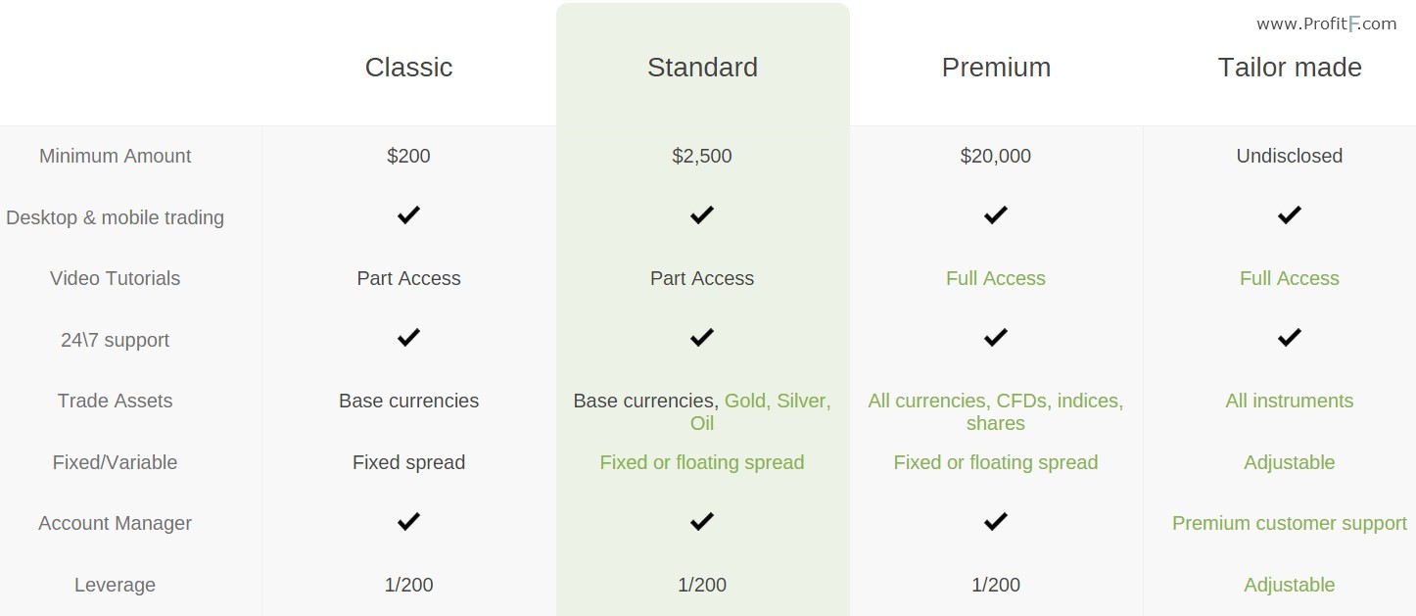1416x616 pixels.
Task: Select the Tailor made plan heading
Action: coord(1290,68)
